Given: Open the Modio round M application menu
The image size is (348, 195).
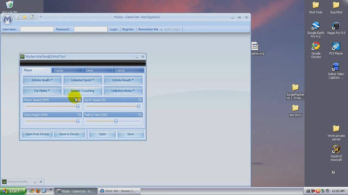Looking at the screenshot, I should click(7, 19).
